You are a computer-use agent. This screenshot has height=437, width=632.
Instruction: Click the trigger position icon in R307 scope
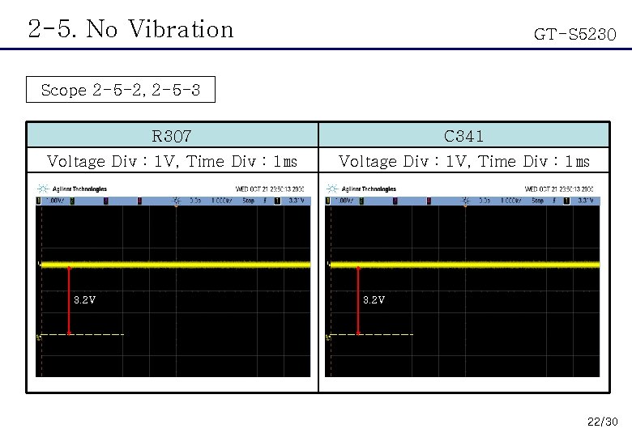point(176,201)
